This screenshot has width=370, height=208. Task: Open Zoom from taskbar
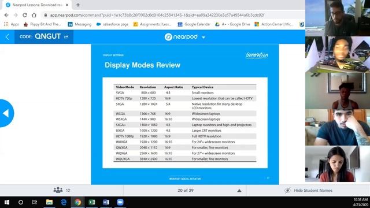coord(120,202)
